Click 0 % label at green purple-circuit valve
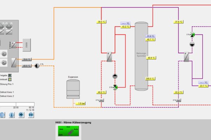This screenshot has width=211, height=140. tap(188, 35)
